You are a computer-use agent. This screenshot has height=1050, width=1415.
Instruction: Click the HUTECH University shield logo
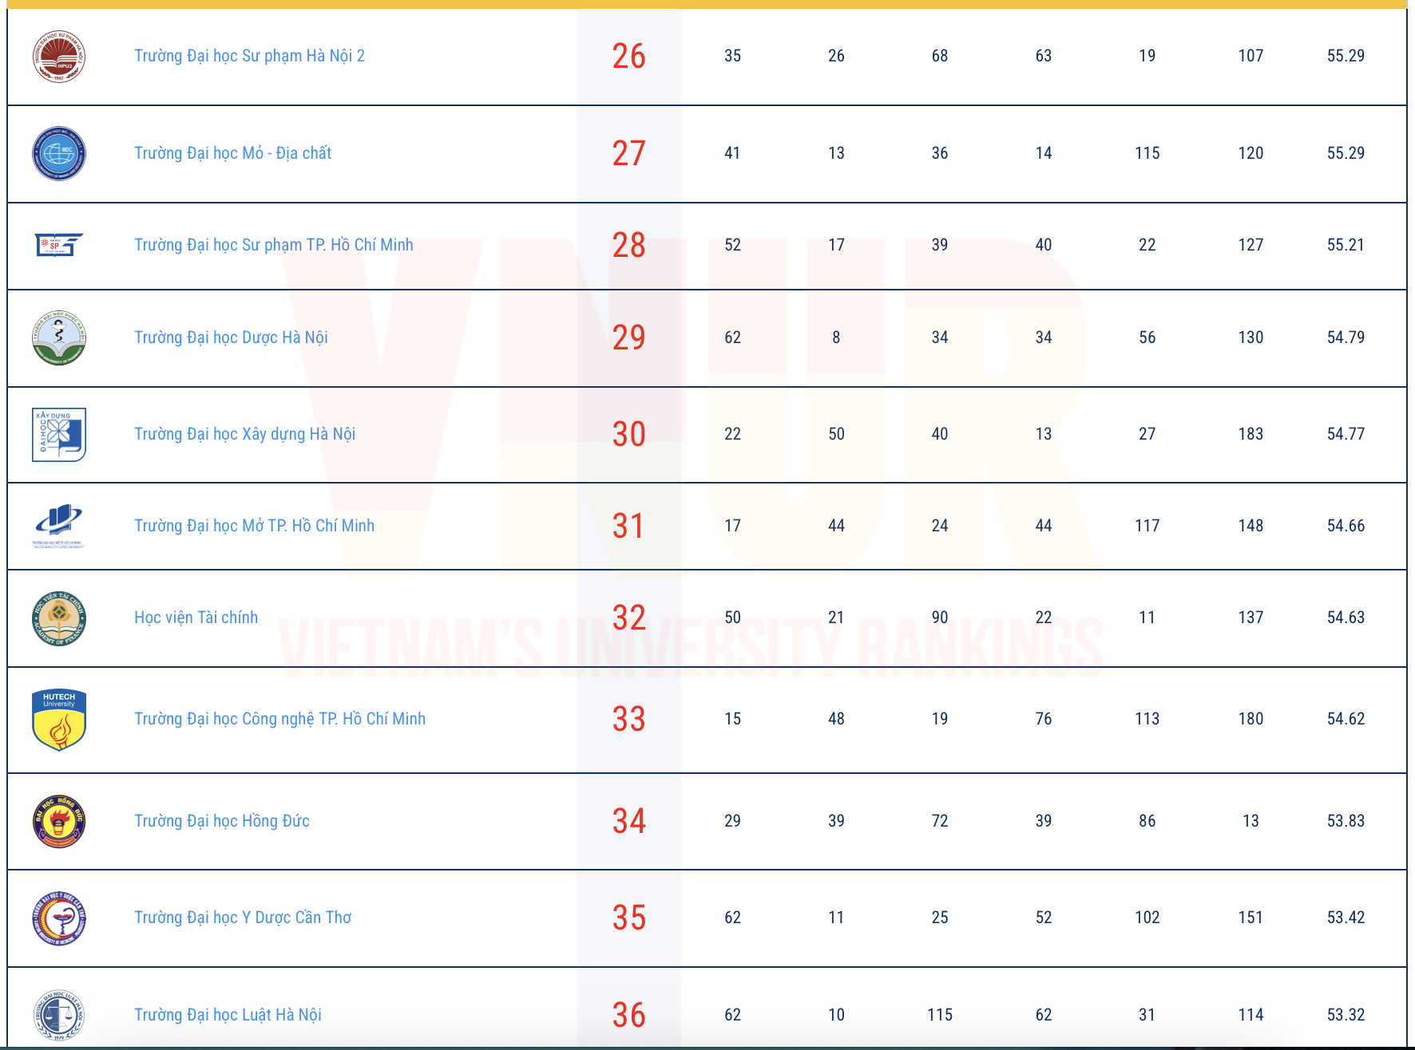point(59,720)
